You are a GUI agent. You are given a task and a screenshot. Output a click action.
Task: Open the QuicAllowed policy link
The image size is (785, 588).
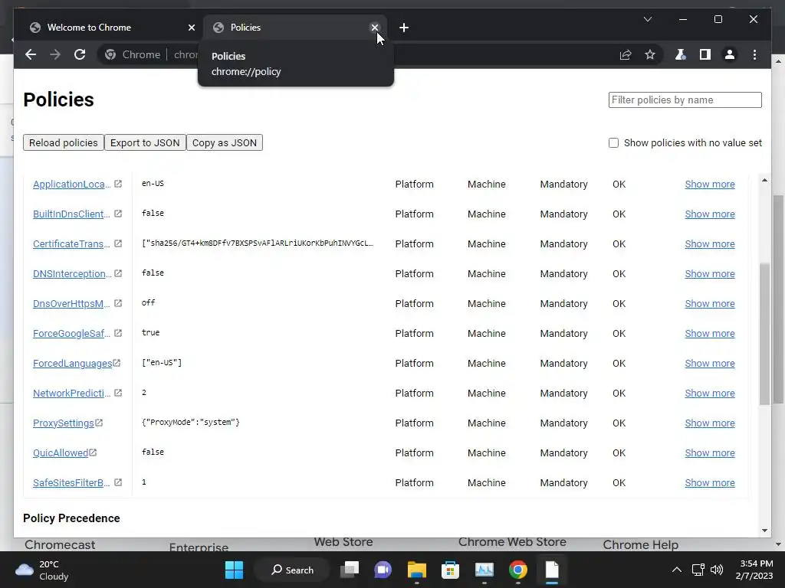[x=61, y=453]
